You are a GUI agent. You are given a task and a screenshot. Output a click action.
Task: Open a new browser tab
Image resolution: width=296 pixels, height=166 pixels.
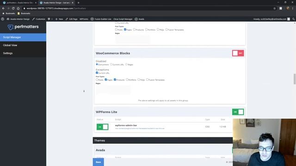point(78,3)
